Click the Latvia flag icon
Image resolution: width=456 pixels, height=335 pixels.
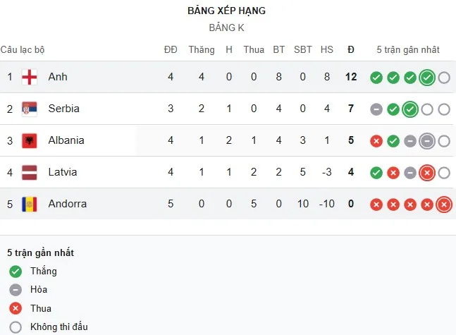30,172
